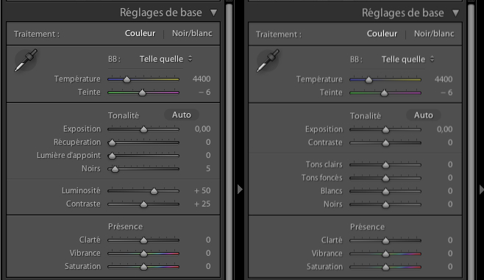Collapse right Réglages de base panel triangle
The width and height of the screenshot is (484, 280).
click(455, 13)
